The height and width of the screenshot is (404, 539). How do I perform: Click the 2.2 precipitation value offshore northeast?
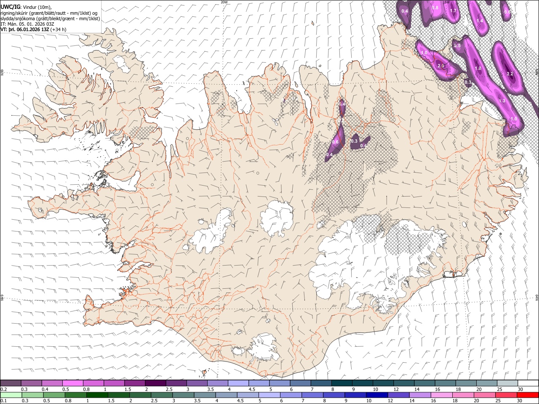point(510,74)
